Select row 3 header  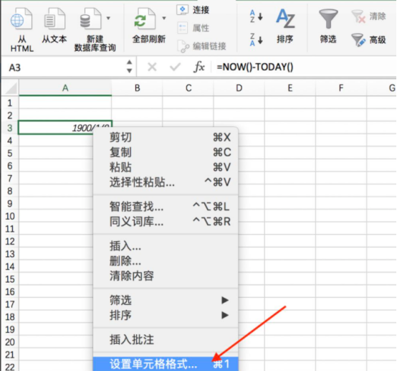[10, 128]
